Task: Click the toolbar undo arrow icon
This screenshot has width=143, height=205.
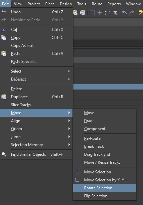Action: point(124,13)
